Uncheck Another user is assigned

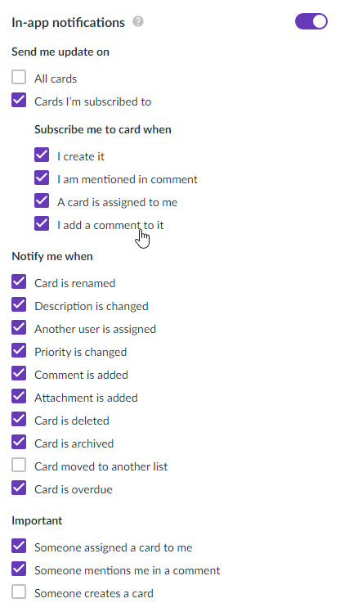click(x=19, y=328)
